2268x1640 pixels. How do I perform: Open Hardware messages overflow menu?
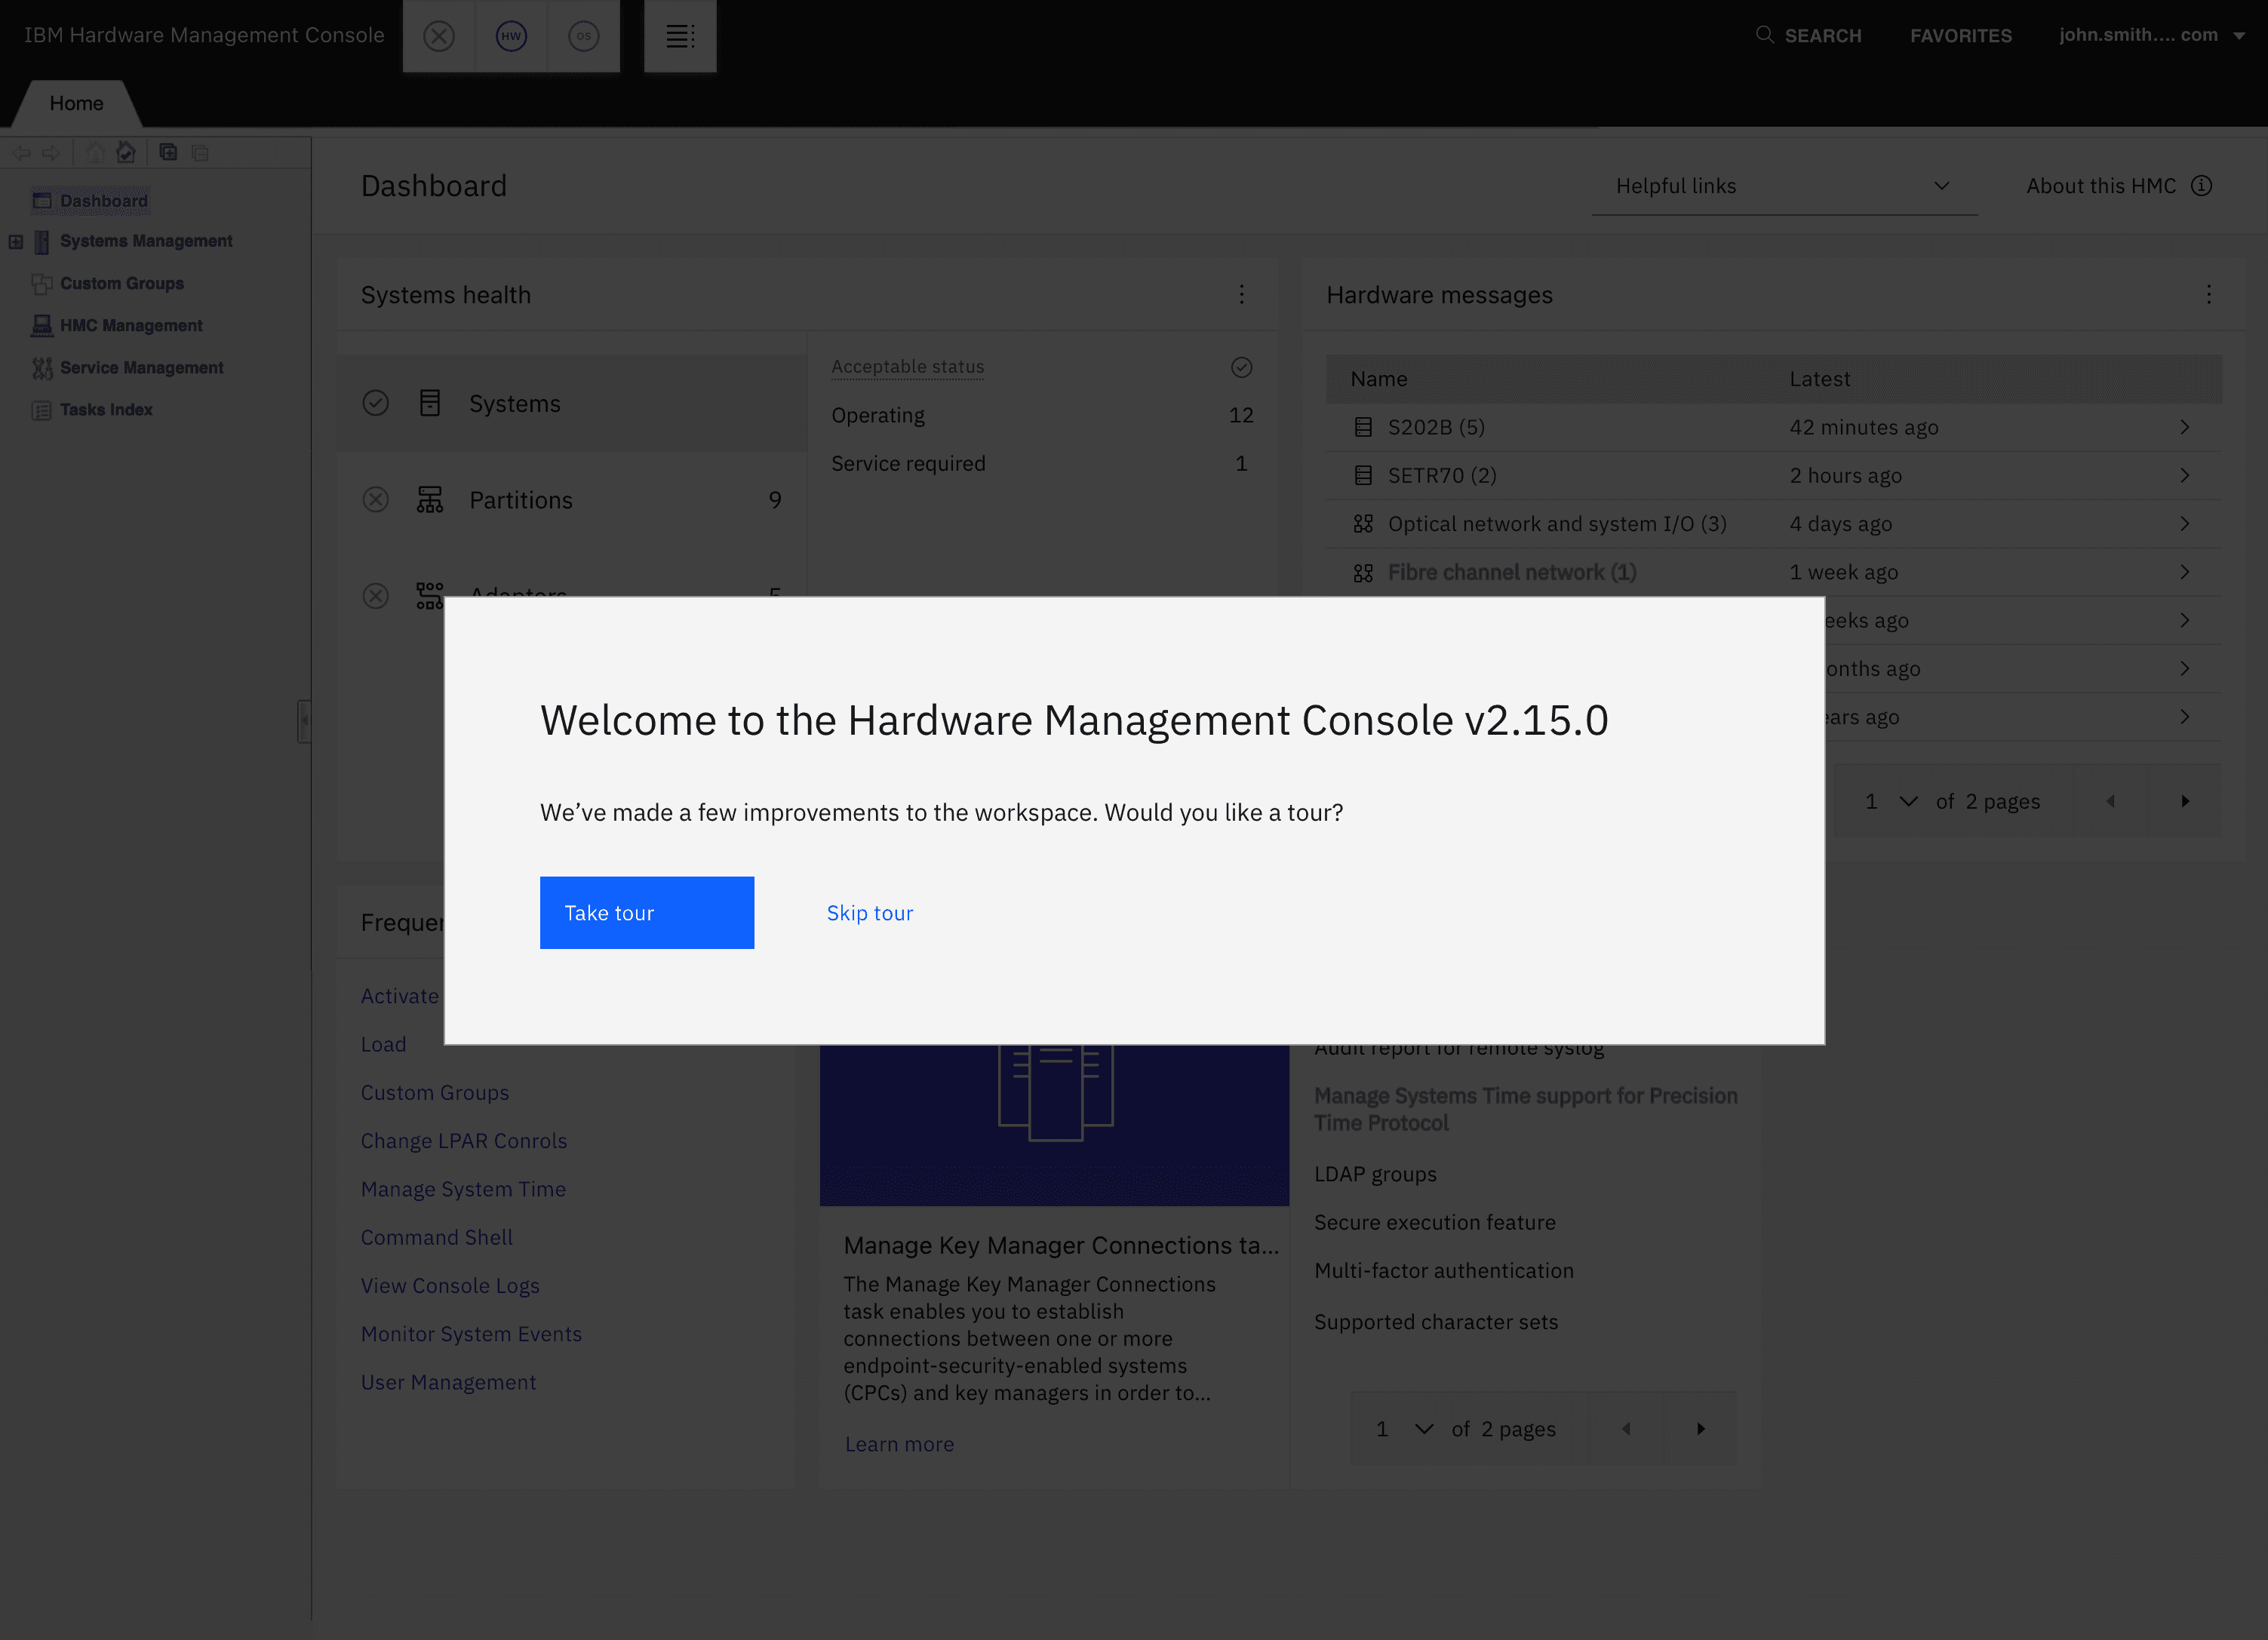(x=2208, y=294)
